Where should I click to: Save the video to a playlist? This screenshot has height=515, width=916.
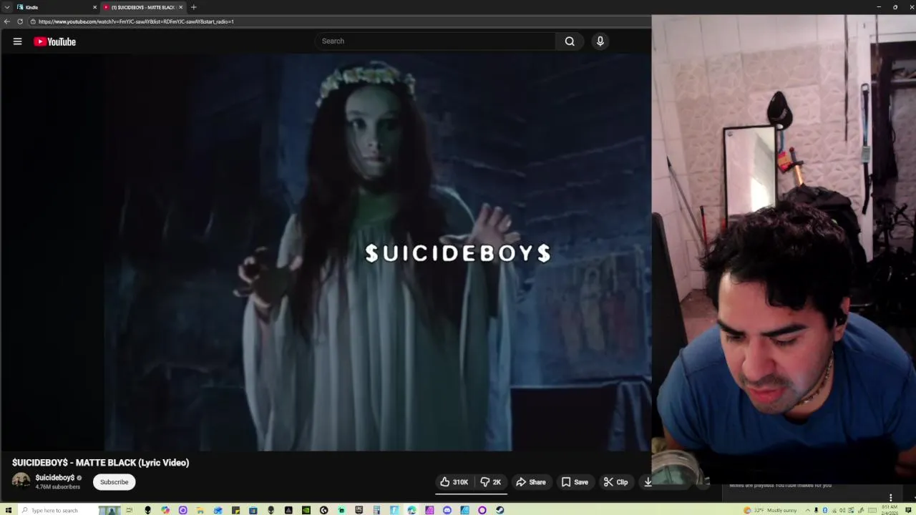575,482
